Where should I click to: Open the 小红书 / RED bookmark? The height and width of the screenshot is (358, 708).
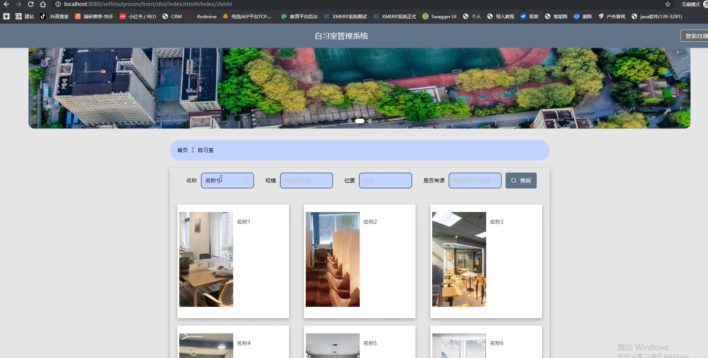click(x=138, y=16)
